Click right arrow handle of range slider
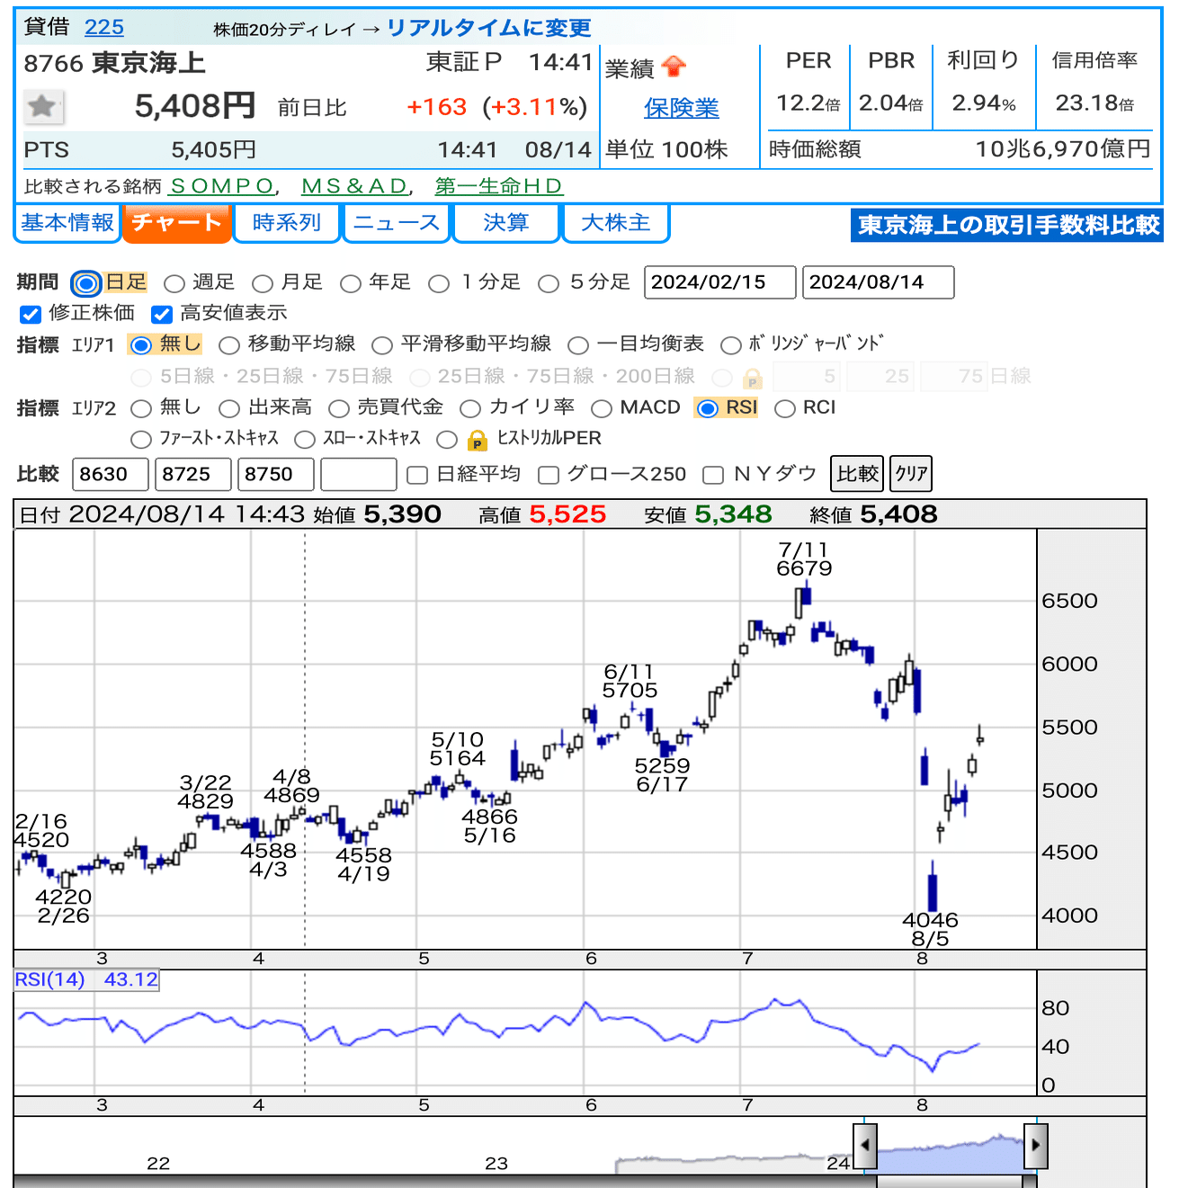1188x1188 pixels. pos(1036,1145)
